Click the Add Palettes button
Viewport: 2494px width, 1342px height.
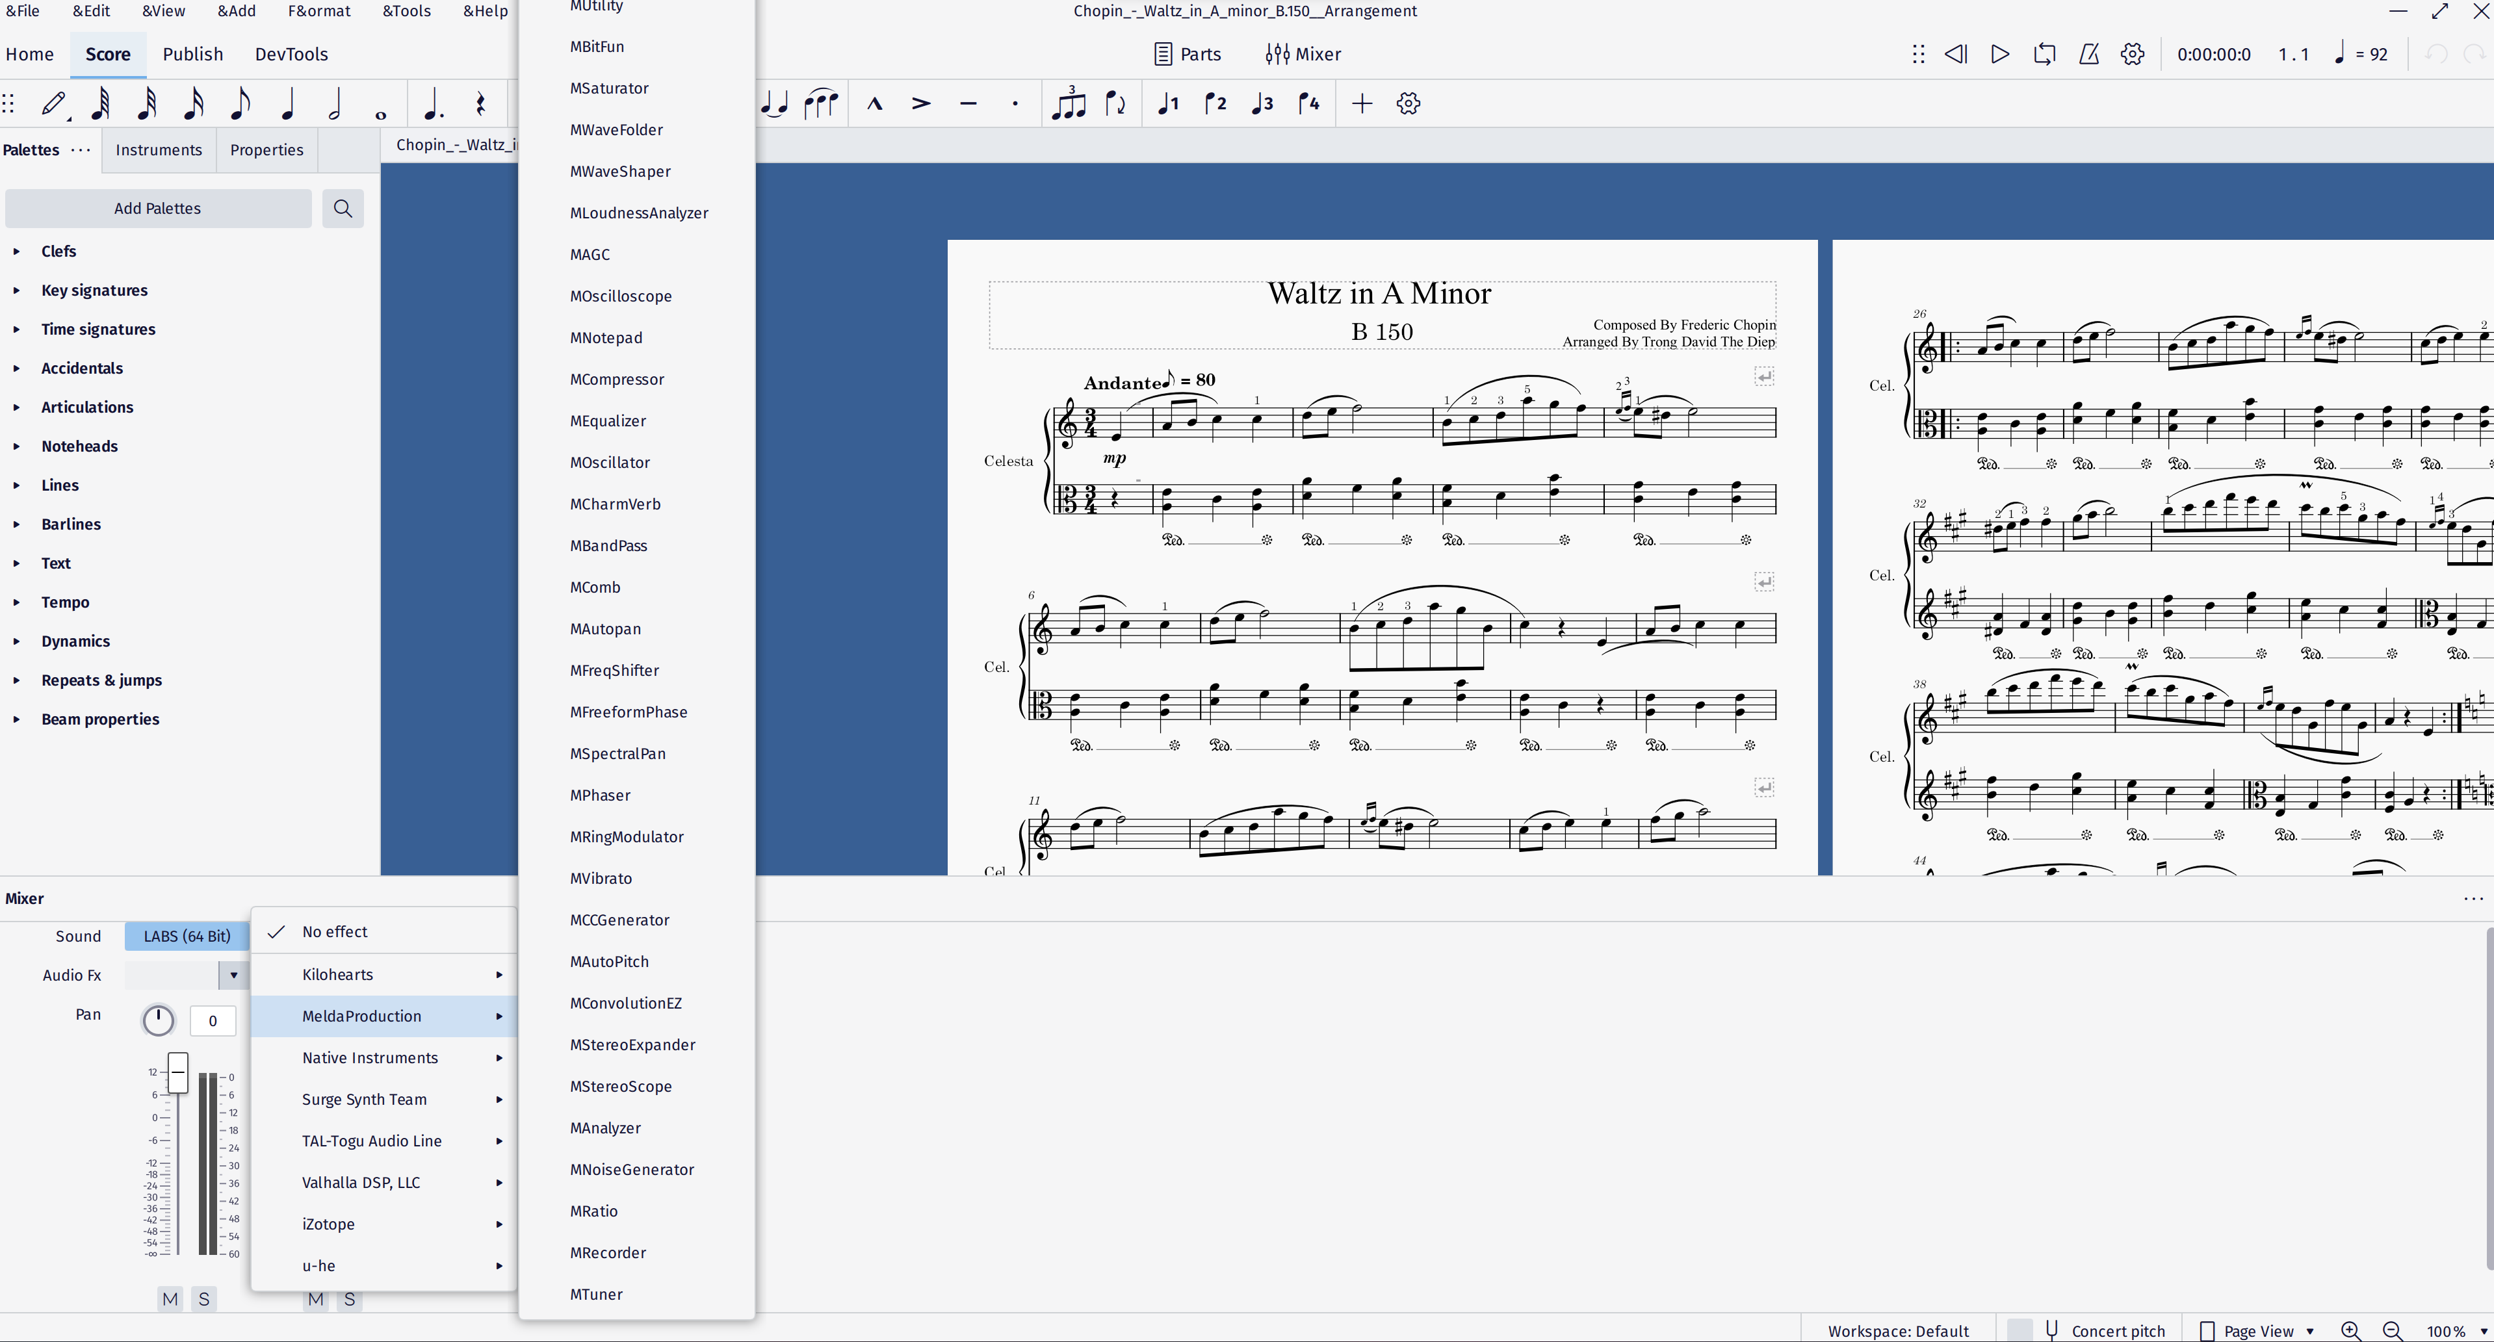click(x=158, y=208)
